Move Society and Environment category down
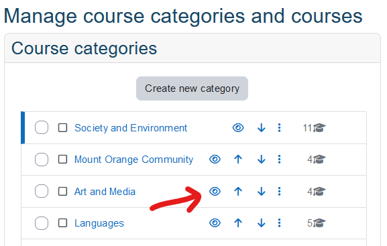 click(x=261, y=128)
